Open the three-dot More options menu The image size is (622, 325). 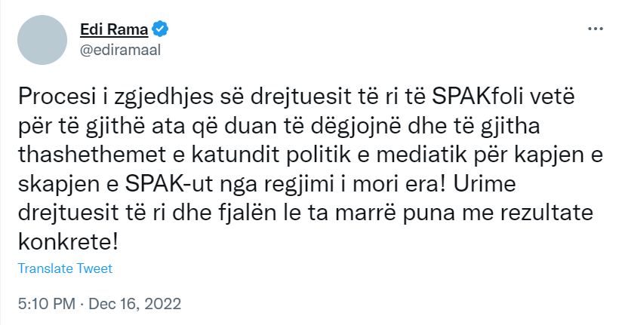click(596, 29)
